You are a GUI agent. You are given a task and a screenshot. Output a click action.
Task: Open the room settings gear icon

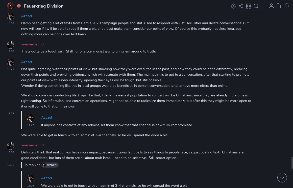(233, 6)
